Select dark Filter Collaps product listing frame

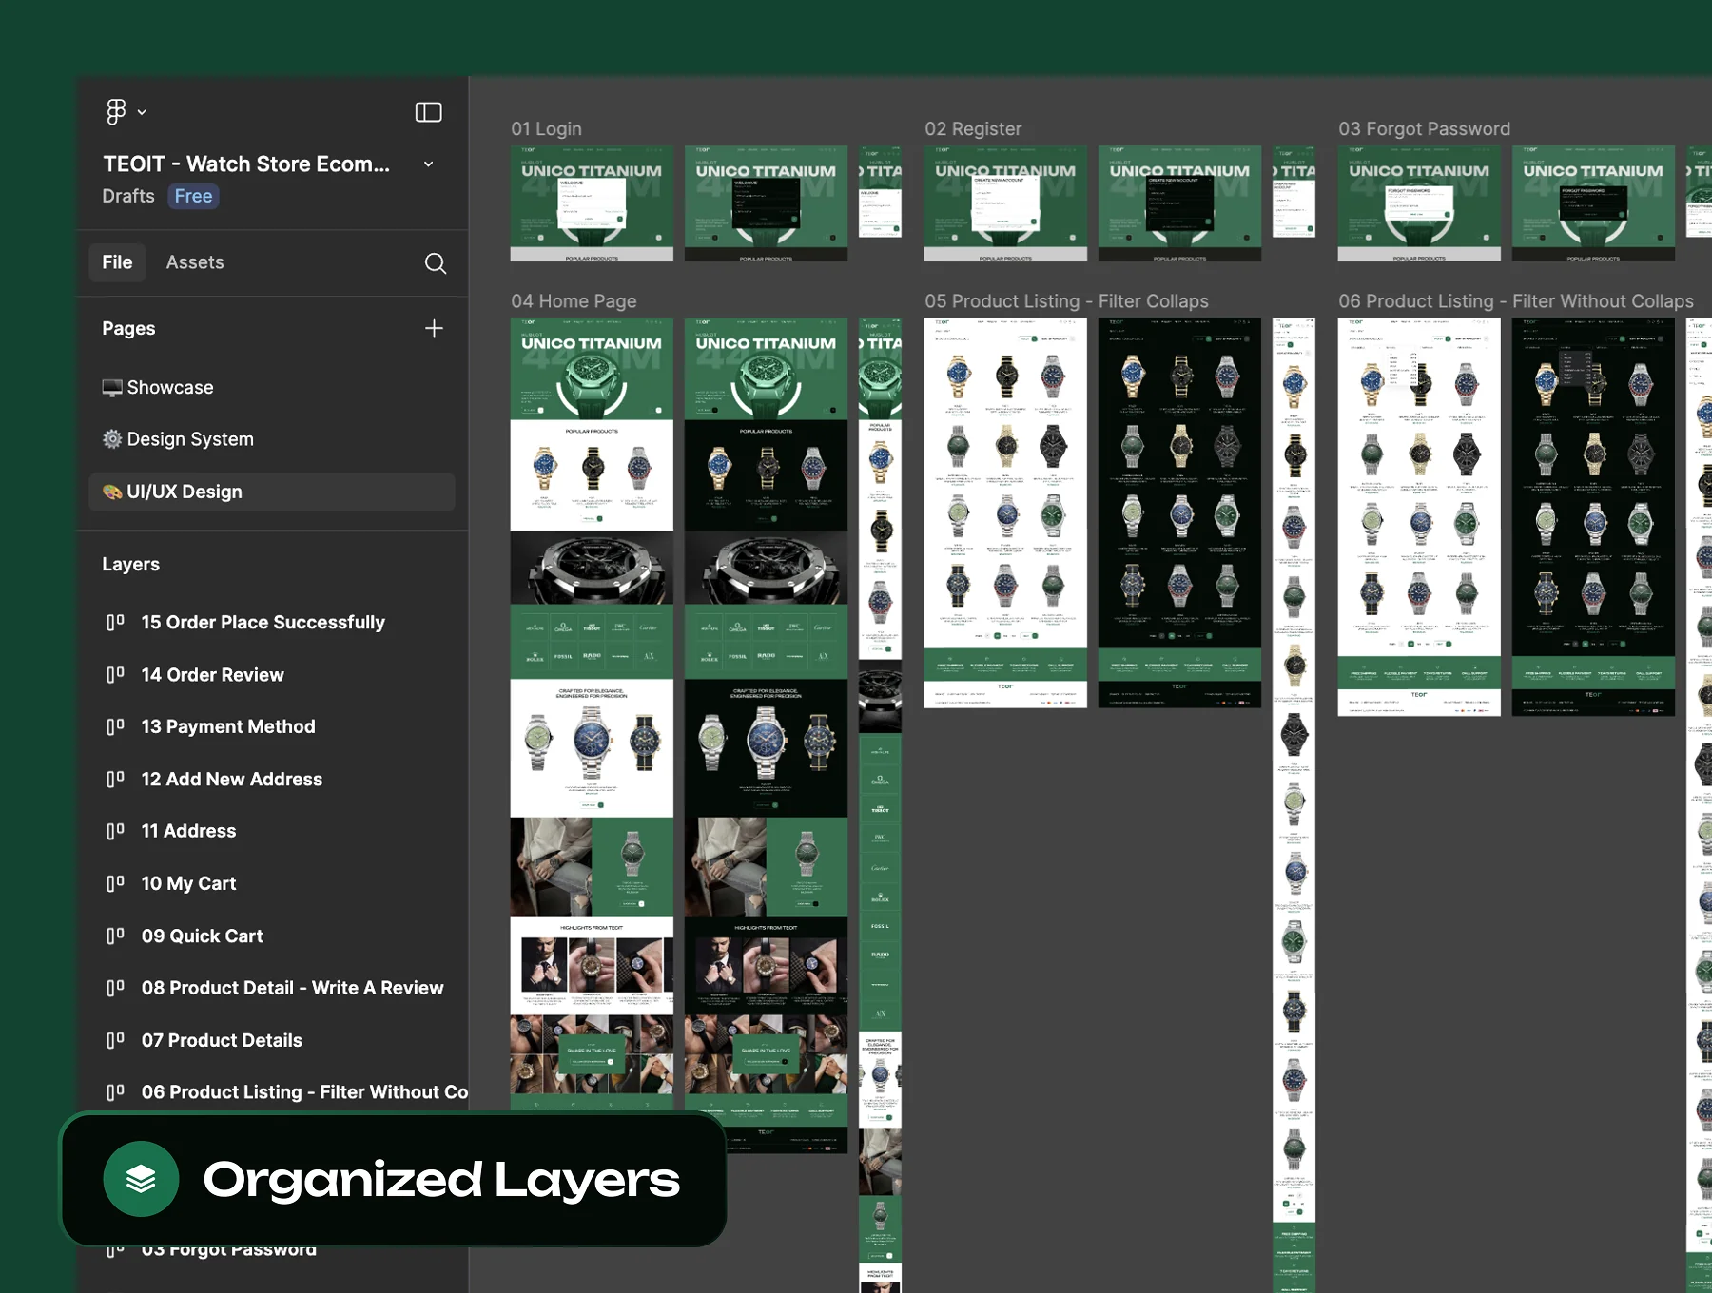click(1179, 512)
